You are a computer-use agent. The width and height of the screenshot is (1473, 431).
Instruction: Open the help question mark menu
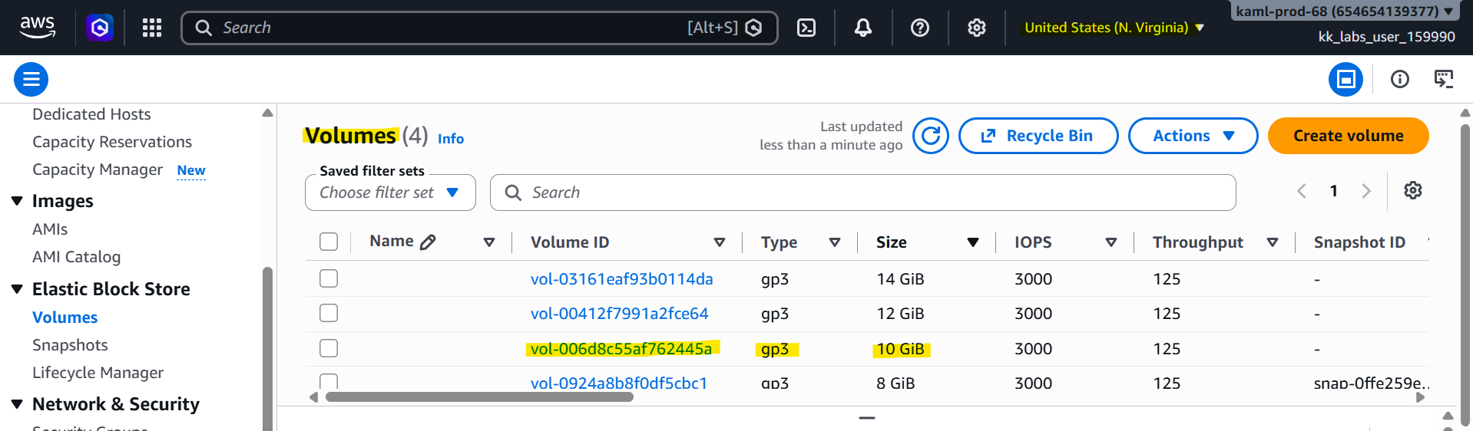point(920,28)
